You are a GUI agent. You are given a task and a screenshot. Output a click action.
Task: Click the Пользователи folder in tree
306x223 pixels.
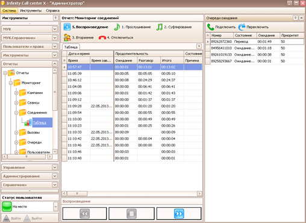[34, 152]
